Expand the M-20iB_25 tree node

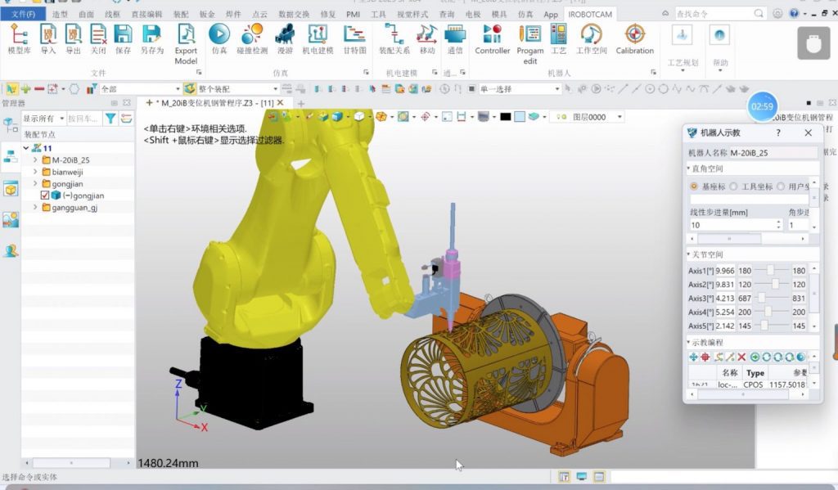click(35, 160)
